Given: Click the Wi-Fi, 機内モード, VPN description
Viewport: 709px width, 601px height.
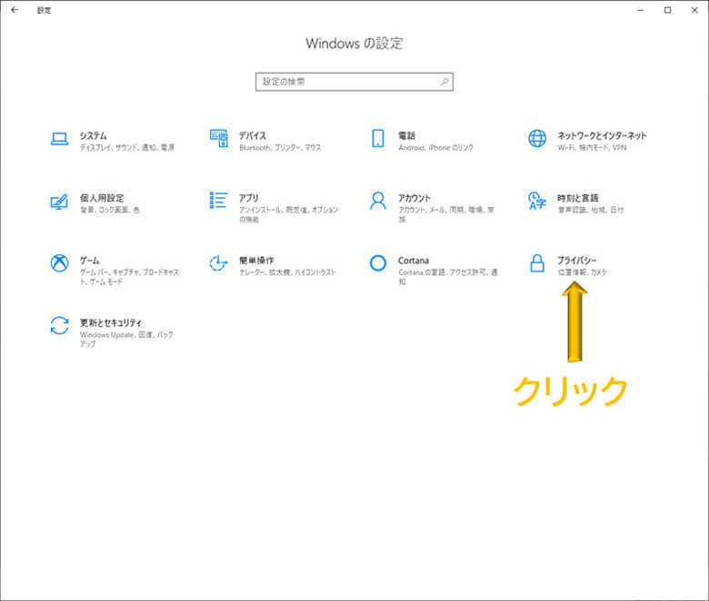Looking at the screenshot, I should (592, 148).
